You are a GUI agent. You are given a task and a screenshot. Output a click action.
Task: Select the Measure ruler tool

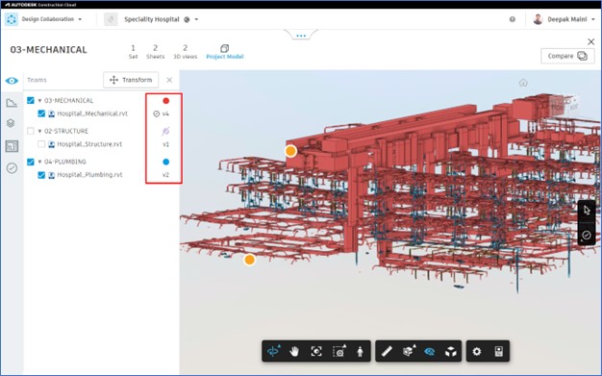point(387,351)
